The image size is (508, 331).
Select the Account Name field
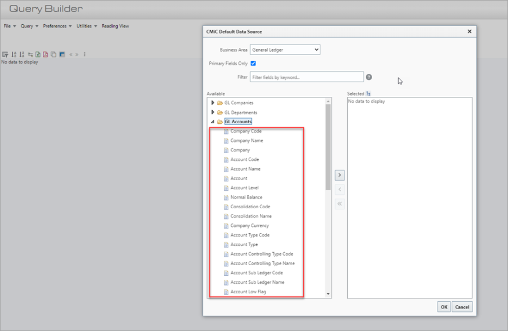coord(246,169)
